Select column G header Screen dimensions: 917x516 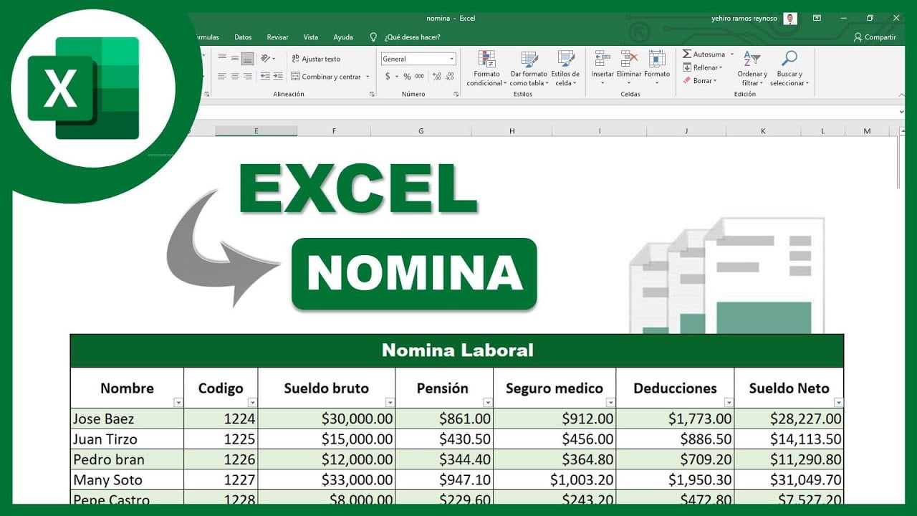click(x=421, y=131)
